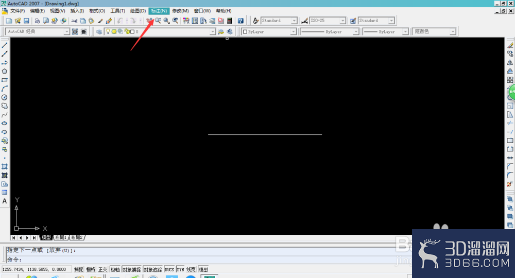Click the Table Style icon
The height and width of the screenshot is (278, 515).
(353, 21)
